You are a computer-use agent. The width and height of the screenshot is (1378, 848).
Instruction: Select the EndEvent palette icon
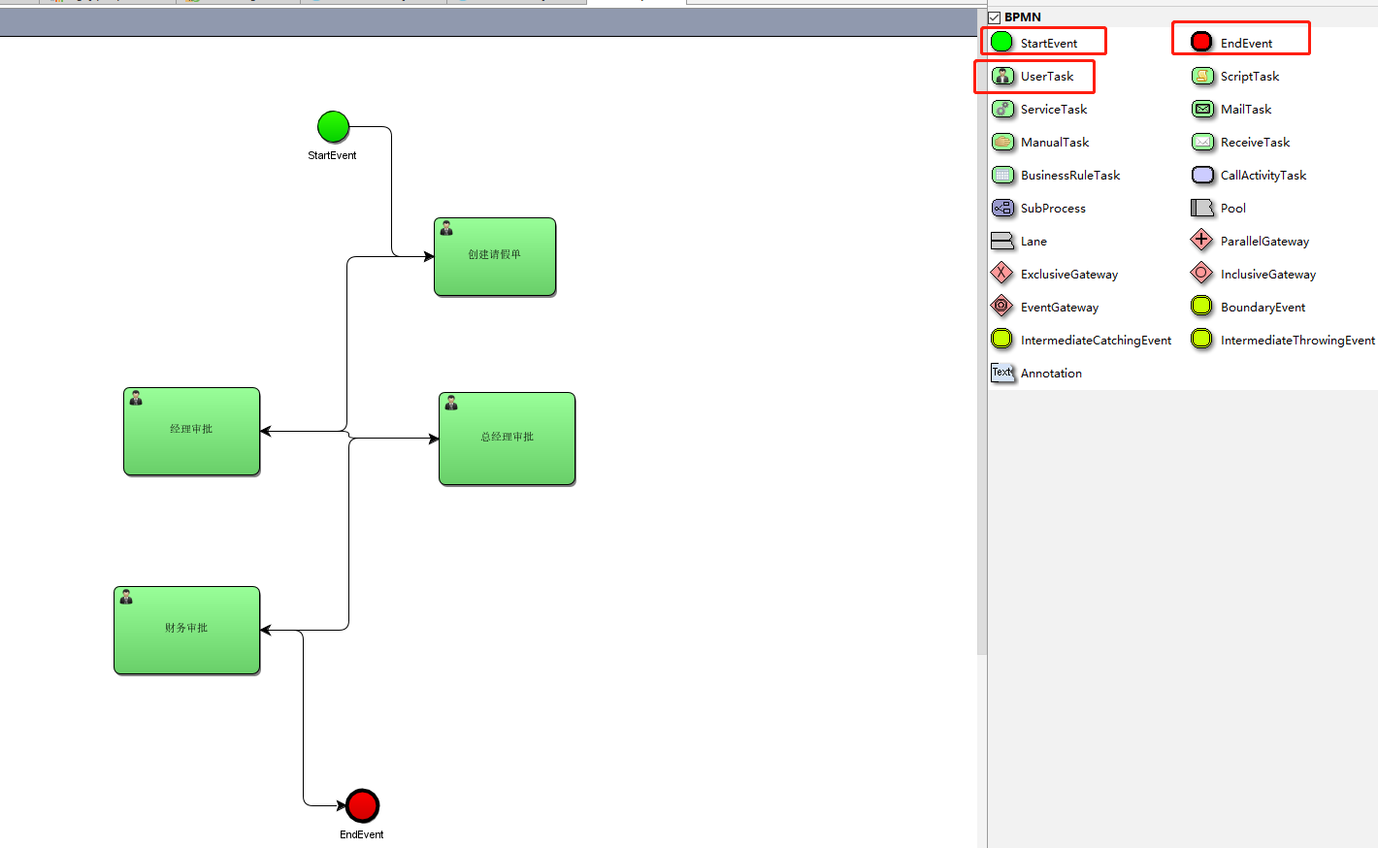click(1201, 42)
